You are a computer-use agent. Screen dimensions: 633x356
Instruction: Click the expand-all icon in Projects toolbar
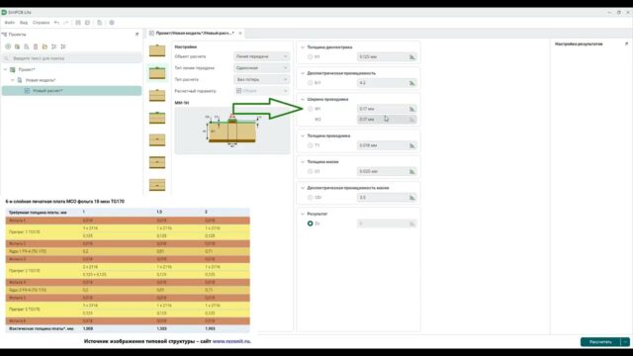coord(54,46)
